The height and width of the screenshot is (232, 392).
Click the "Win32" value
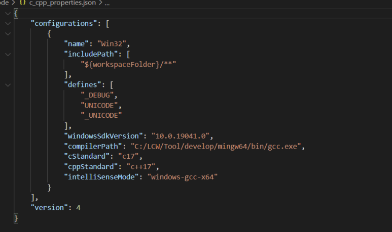(x=112, y=44)
